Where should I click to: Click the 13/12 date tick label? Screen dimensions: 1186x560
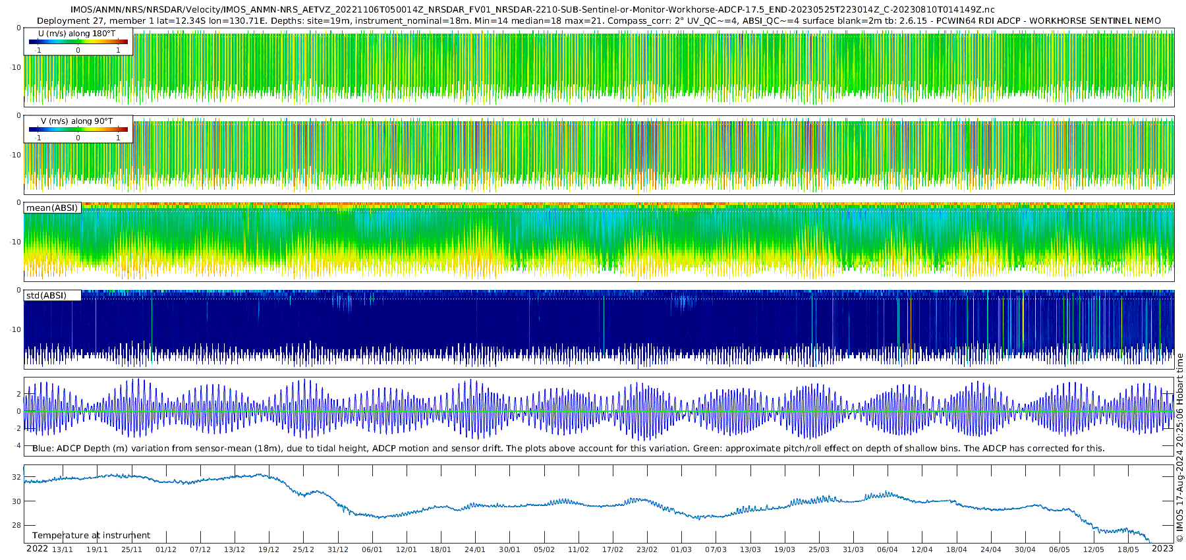click(235, 549)
